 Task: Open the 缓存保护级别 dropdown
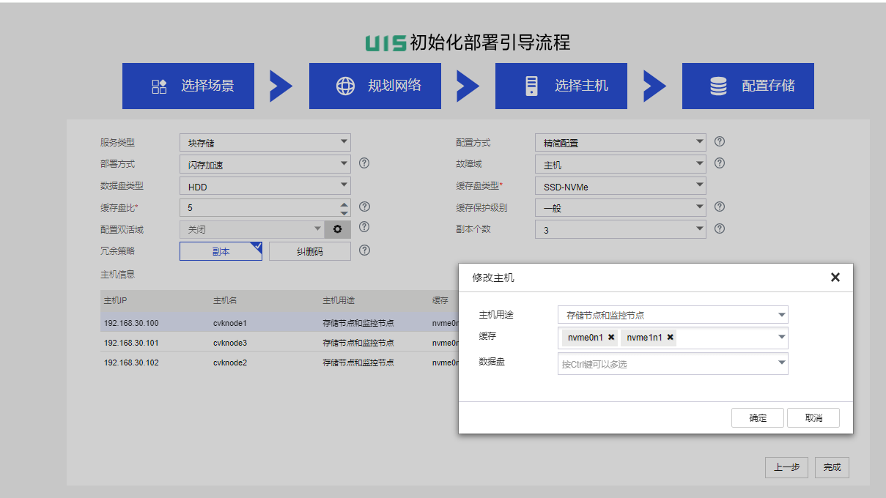[621, 208]
